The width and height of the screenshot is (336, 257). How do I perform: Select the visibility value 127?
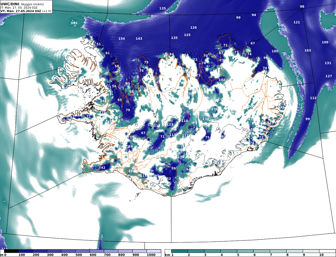click(329, 76)
